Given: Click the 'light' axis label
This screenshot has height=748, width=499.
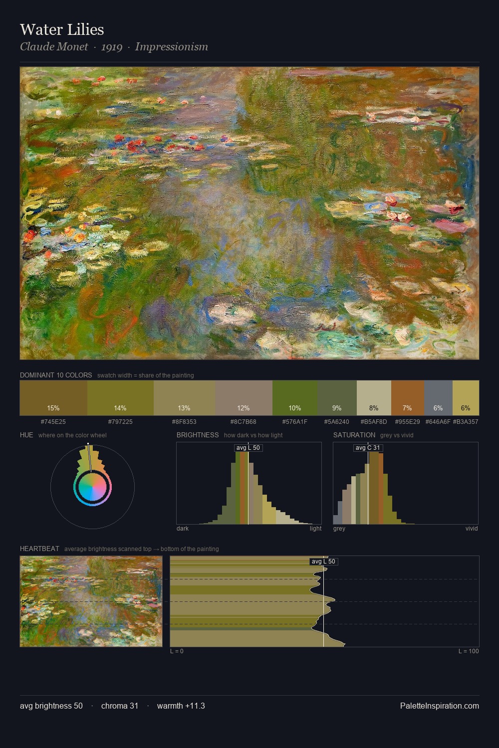Looking at the screenshot, I should pyautogui.click(x=315, y=529).
